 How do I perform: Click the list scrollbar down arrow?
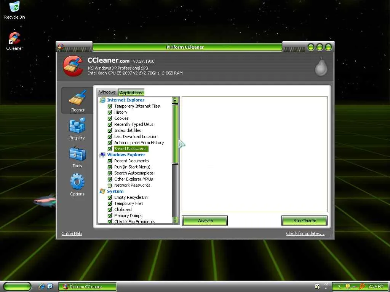(x=175, y=220)
